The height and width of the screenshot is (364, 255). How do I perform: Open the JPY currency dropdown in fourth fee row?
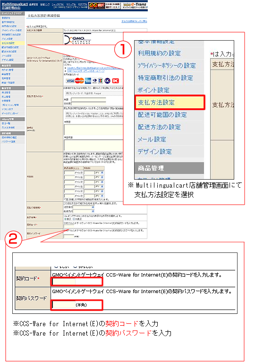(x=99, y=186)
